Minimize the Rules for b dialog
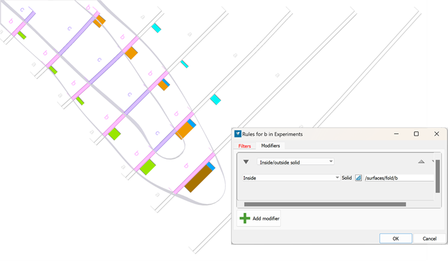This screenshot has height=261, width=448. point(396,134)
